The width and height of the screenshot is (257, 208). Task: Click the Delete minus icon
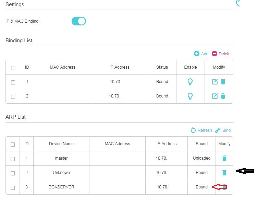coord(214,54)
